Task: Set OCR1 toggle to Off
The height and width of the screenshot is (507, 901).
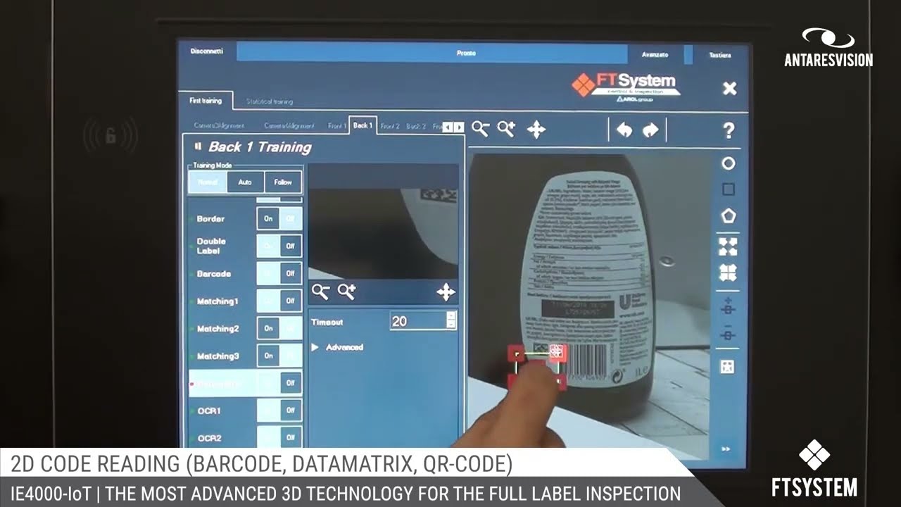Action: click(x=290, y=411)
